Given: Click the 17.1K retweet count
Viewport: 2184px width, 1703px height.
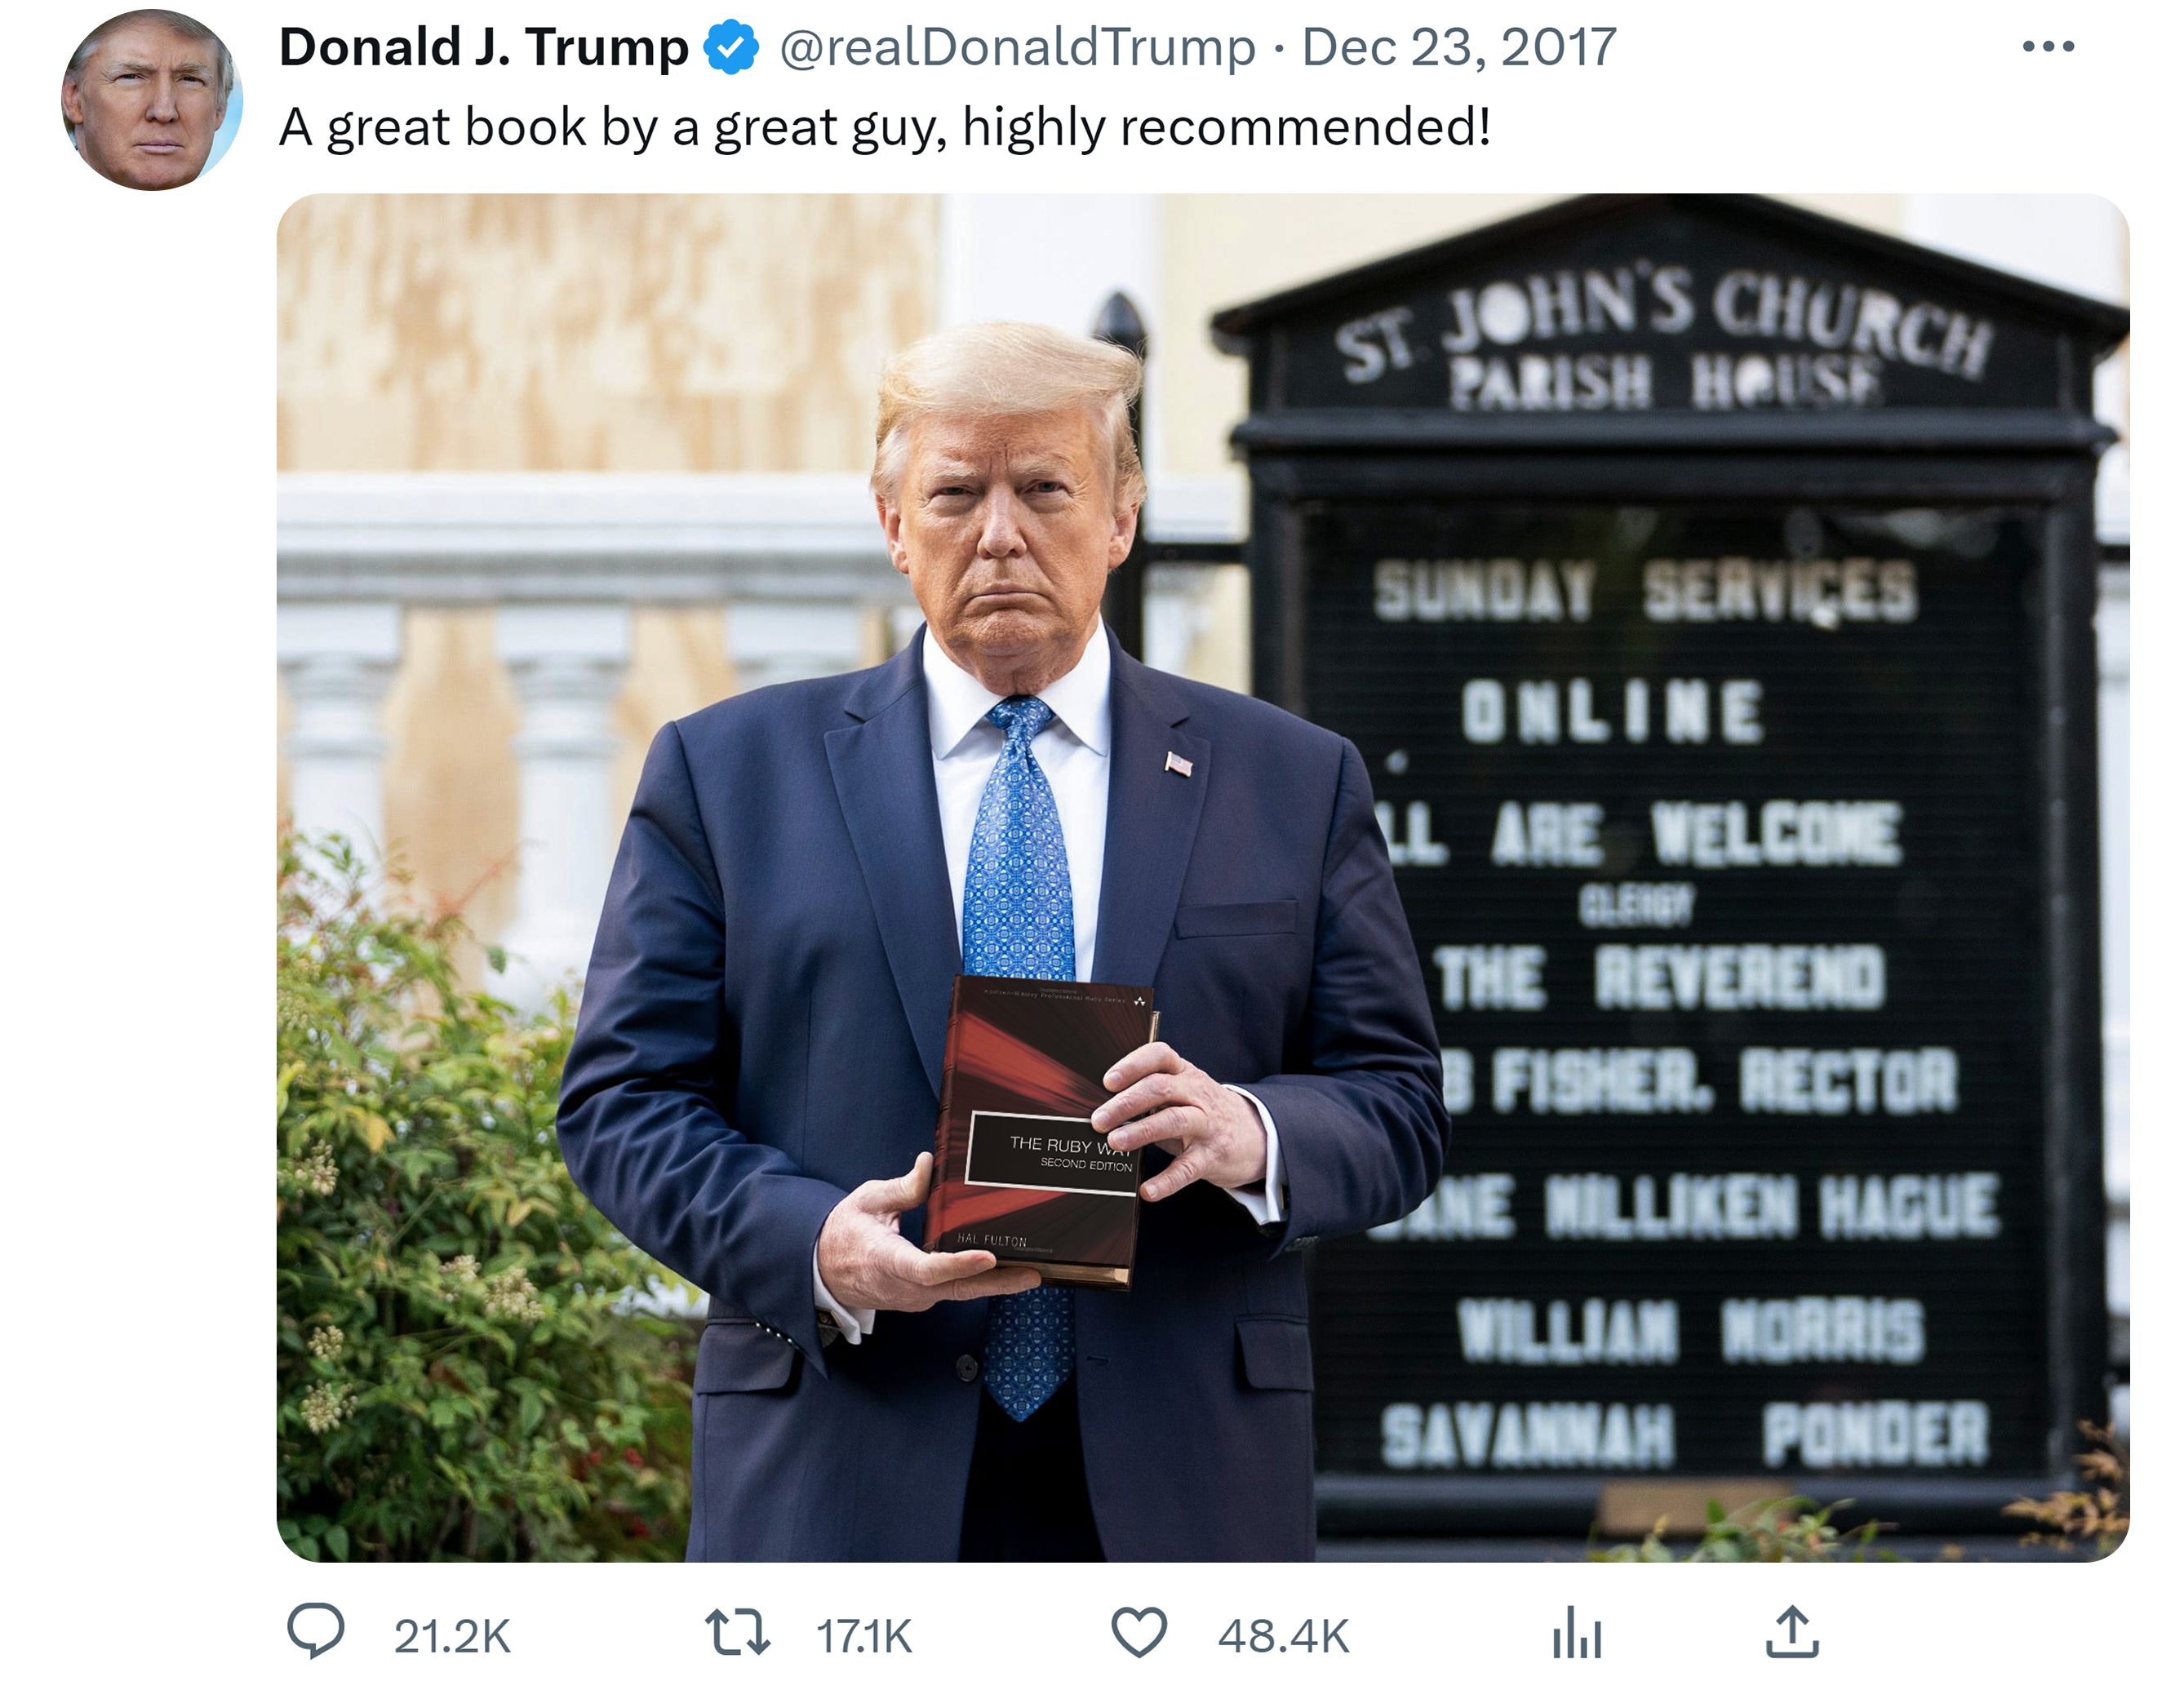Looking at the screenshot, I should (864, 1637).
